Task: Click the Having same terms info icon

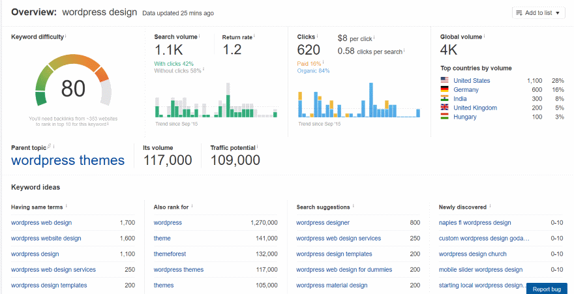Action: pyautogui.click(x=67, y=207)
